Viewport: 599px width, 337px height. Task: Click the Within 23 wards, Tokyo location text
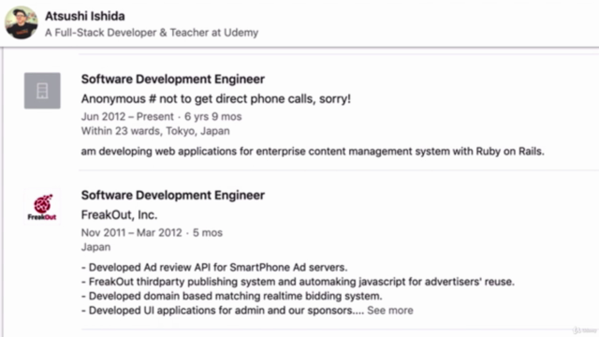pos(155,131)
